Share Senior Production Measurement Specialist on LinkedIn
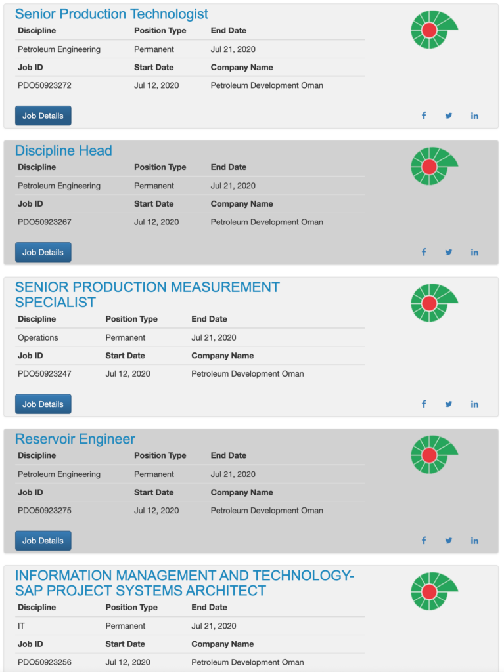 point(474,404)
